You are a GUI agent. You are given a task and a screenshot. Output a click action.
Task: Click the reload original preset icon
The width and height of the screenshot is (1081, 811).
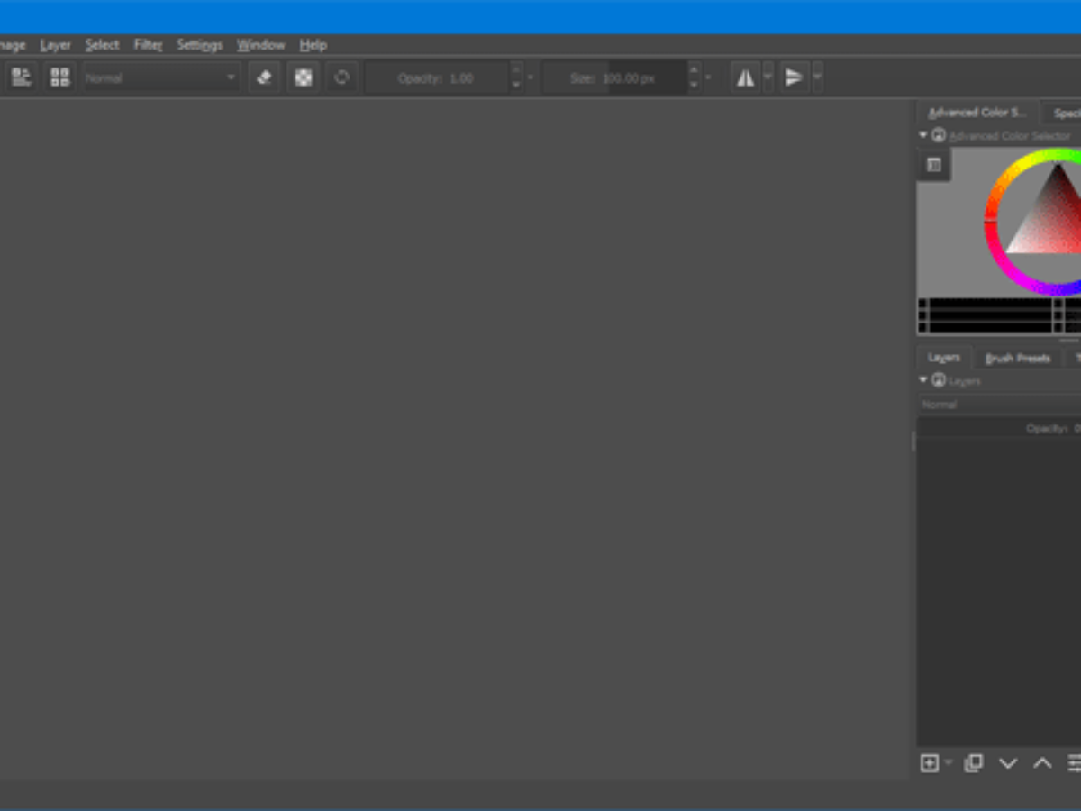click(x=341, y=77)
